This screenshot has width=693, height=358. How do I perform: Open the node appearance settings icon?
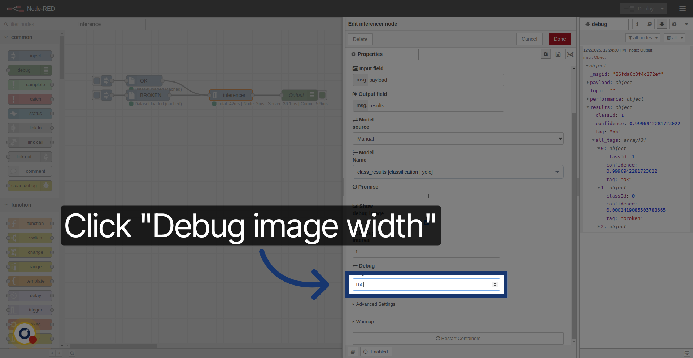coord(570,54)
